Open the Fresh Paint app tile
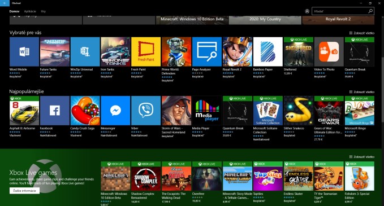This screenshot has width=384, height=206. (x=146, y=52)
